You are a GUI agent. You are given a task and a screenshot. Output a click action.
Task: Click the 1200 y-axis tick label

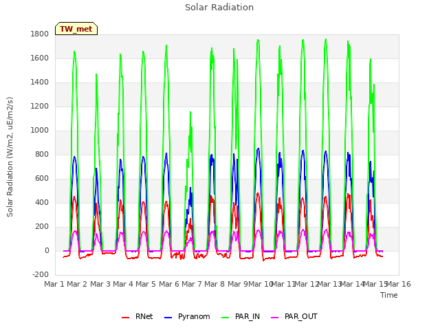tap(40, 107)
